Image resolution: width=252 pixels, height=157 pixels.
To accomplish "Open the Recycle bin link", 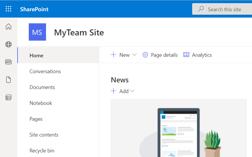I will point(42,151).
